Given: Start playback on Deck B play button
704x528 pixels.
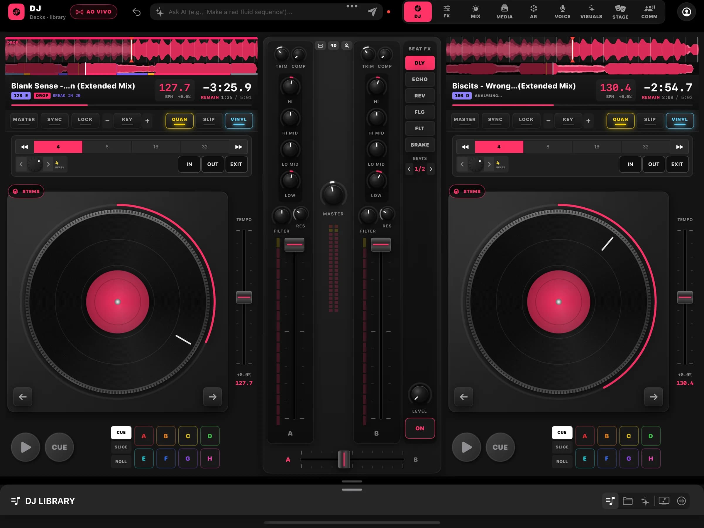Looking at the screenshot, I should [x=467, y=447].
